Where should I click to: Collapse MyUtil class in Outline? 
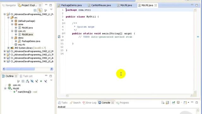coord(5,88)
